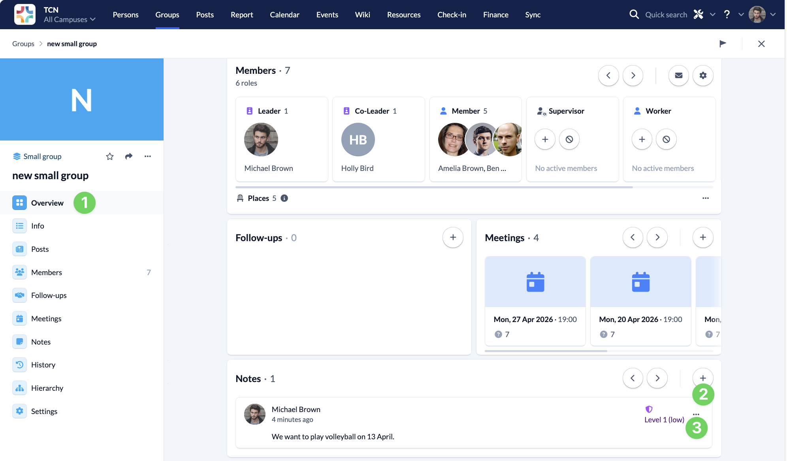Click the block icon under Worker
Screen dimensions: 787x461
pyautogui.click(x=666, y=139)
